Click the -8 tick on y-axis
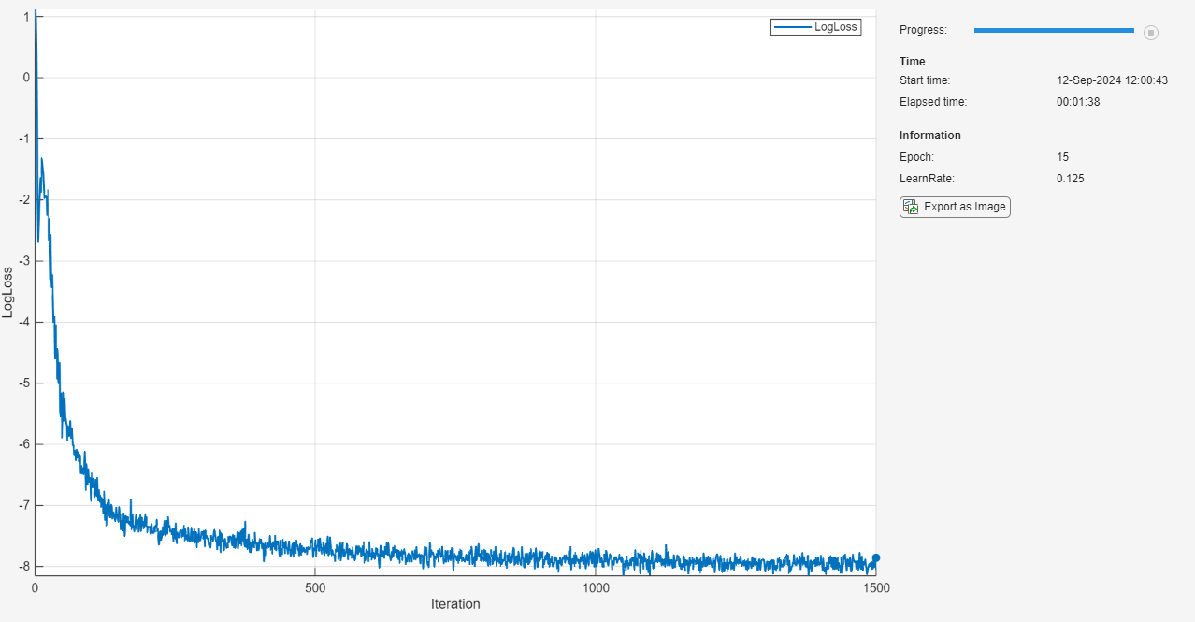1195x622 pixels. (x=24, y=566)
